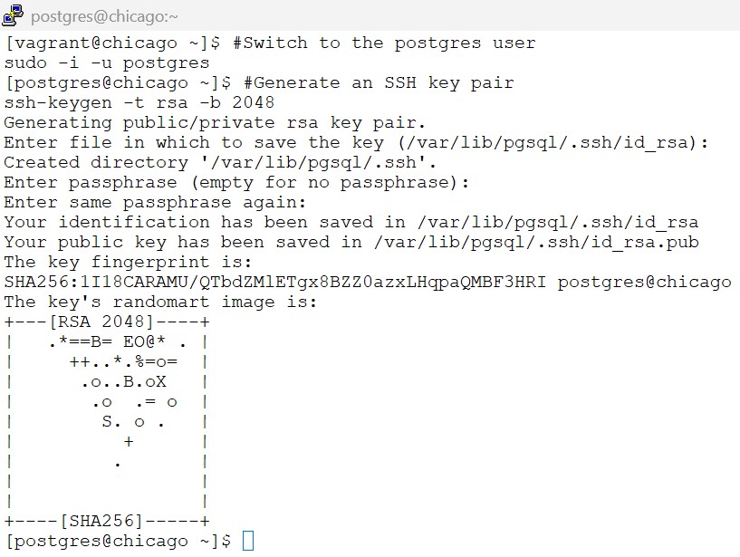Click the 'sudo -i -u postgres' command
The height and width of the screenshot is (557, 740).
[x=107, y=62]
